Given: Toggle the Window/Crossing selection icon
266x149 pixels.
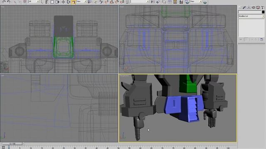Looking at the screenshot, I should coord(57,2).
